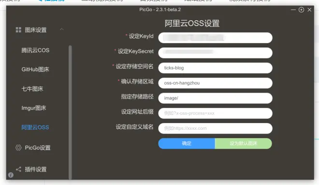Click the 图床设置 grid icon
Viewport: 319px width, 185px height.
18,30
